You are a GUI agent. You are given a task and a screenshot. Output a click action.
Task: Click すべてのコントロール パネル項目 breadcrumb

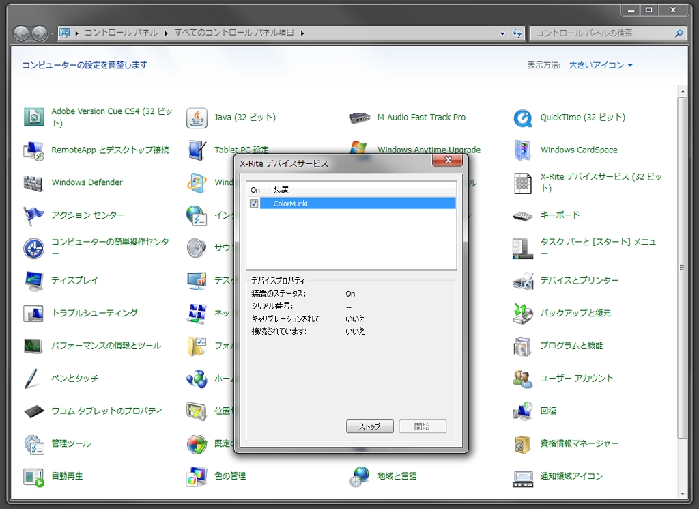tap(234, 33)
